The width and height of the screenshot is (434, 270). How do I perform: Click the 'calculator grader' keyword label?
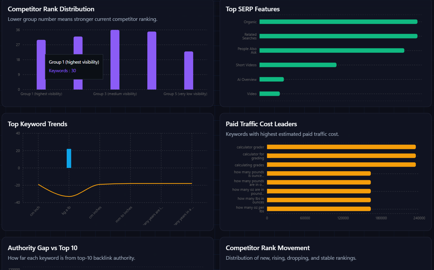251,147
